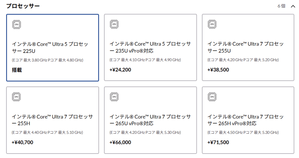Click the +¥24,200 price label

tap(120, 70)
